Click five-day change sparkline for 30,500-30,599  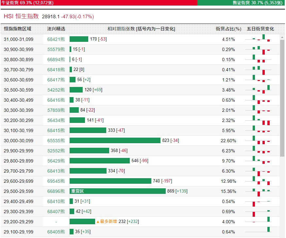click(x=258, y=90)
